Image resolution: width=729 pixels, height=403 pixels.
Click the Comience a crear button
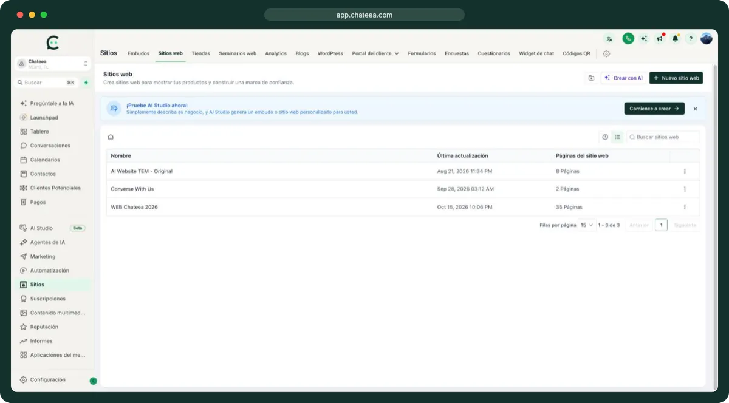click(654, 109)
